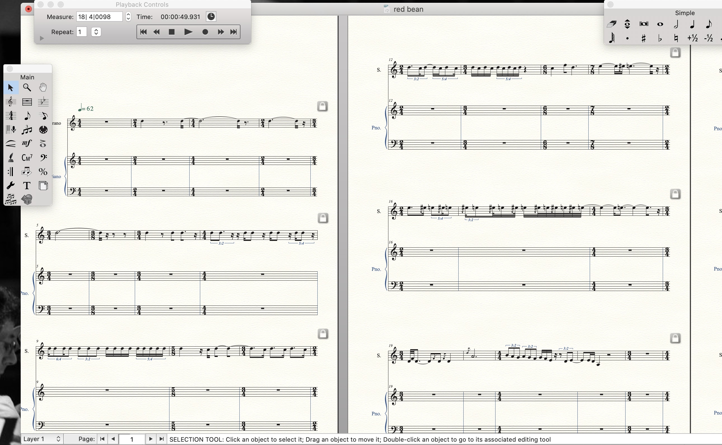Select the Expression tool marked mf

27,144
